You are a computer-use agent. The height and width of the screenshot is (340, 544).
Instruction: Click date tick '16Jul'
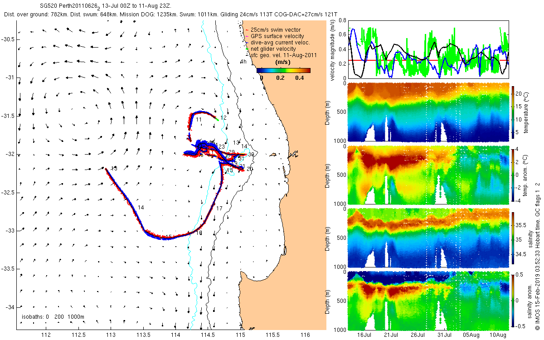[365, 335]
